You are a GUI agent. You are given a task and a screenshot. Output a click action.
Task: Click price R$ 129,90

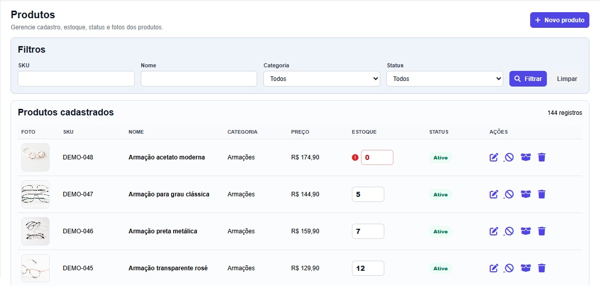click(x=305, y=268)
